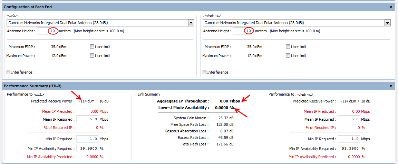398x164 pixels.
Task: Edit Min IP Required for حکمیه
Action: (x=87, y=139)
